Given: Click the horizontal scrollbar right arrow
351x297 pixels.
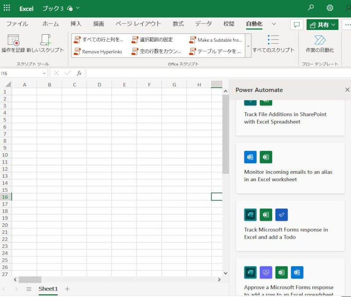Looking at the screenshot, I should [x=219, y=279].
